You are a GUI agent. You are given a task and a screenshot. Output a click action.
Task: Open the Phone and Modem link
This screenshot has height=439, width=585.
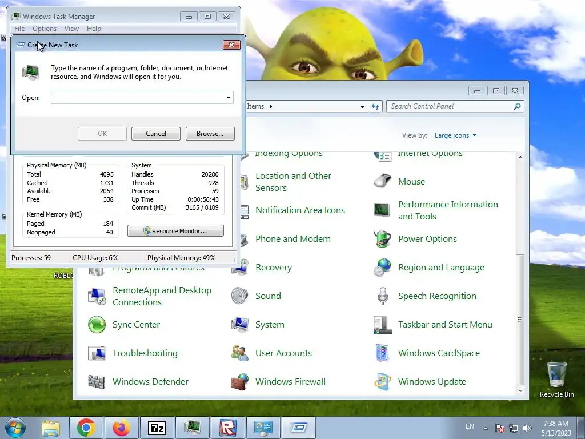[293, 239]
